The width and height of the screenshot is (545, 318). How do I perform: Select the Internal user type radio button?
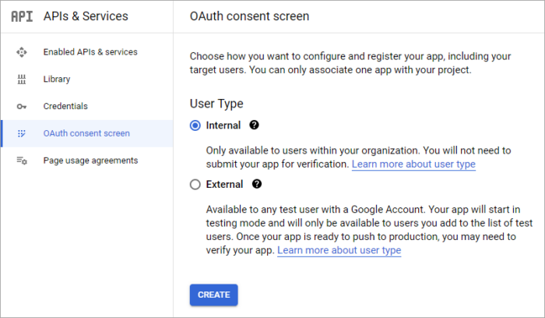[x=195, y=125]
